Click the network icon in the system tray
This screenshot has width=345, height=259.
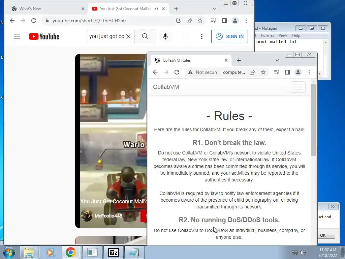click(294, 252)
